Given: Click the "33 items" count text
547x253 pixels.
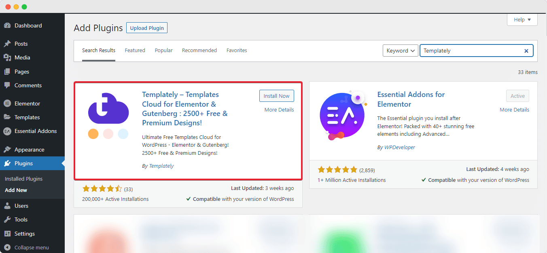Looking at the screenshot, I should [x=528, y=72].
